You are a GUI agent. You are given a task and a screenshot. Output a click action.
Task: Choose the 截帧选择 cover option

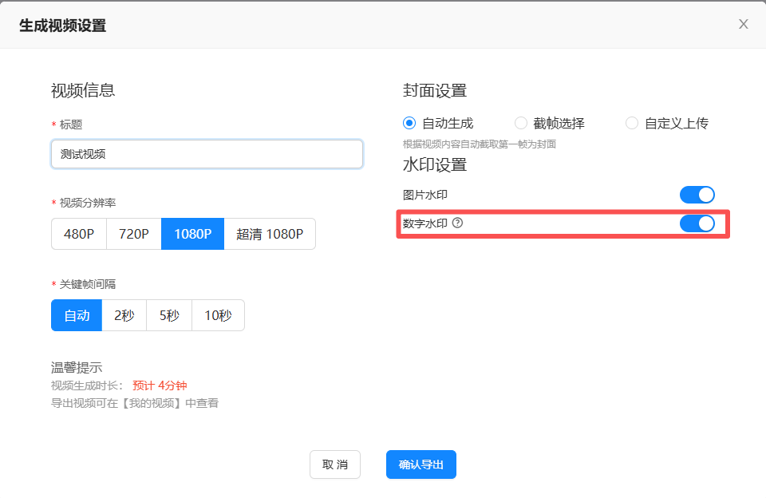(521, 123)
